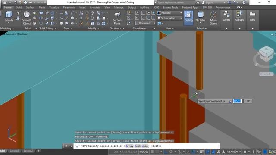This screenshot has width=276, height=155.
Task: Toggle grid display in status bar
Action: click(152, 152)
